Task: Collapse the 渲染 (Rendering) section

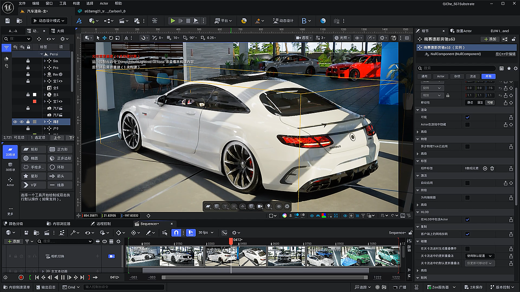Action: click(x=418, y=110)
